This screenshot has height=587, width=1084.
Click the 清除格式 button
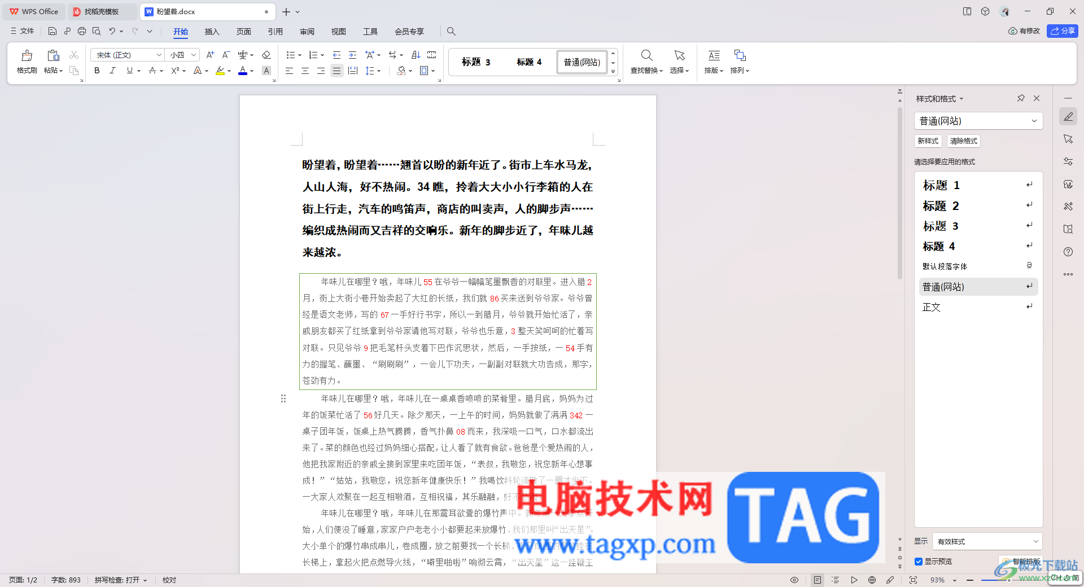pyautogui.click(x=963, y=141)
